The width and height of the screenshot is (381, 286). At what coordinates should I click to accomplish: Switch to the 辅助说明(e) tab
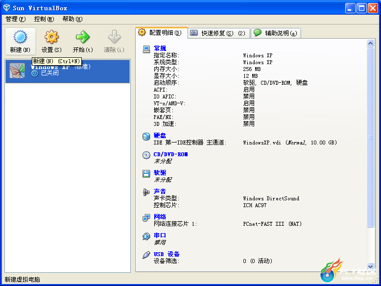(276, 33)
